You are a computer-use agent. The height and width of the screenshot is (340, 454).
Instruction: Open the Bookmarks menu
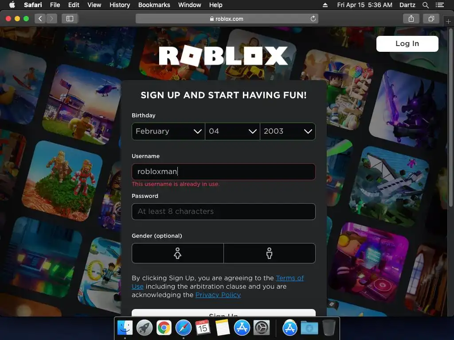[x=154, y=5]
